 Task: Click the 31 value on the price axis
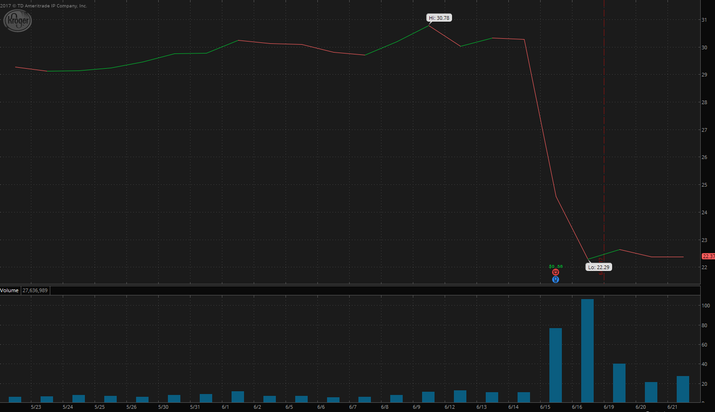pyautogui.click(x=704, y=20)
